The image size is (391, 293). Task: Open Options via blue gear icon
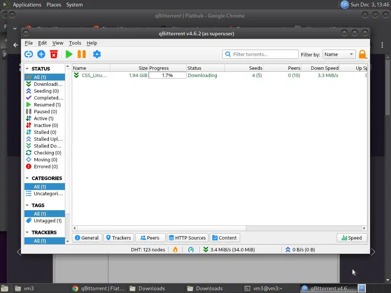[97, 54]
